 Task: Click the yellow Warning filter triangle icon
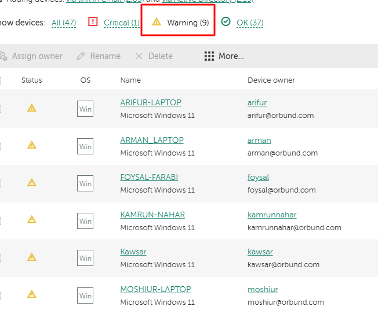[157, 21]
